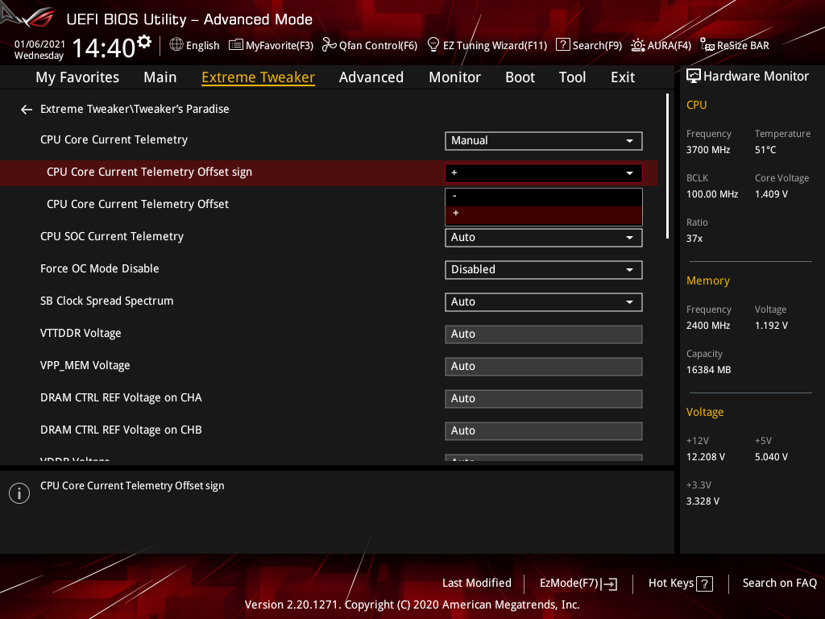
Task: Click DRAM CTRL REF Voltage CHA field
Action: pos(544,398)
